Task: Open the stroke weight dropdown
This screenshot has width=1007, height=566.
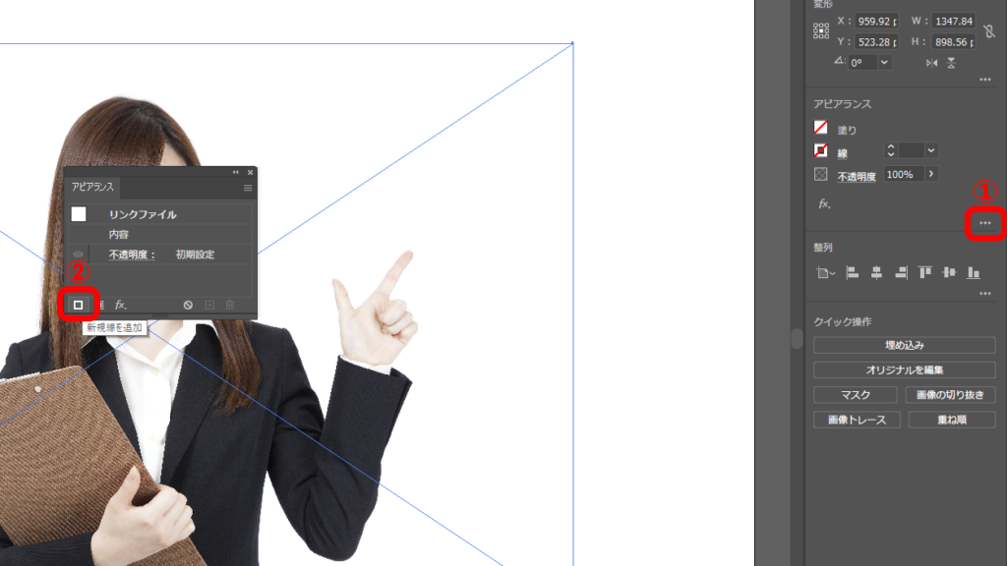Action: pos(931,150)
